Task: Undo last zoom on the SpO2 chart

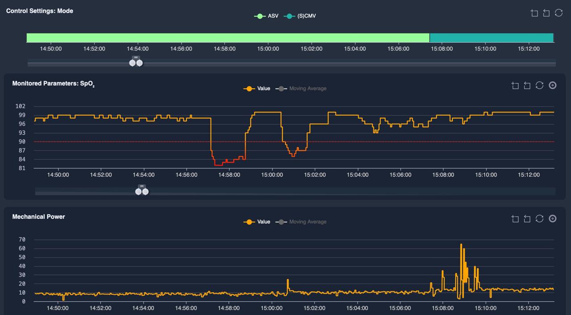Action: (527, 85)
